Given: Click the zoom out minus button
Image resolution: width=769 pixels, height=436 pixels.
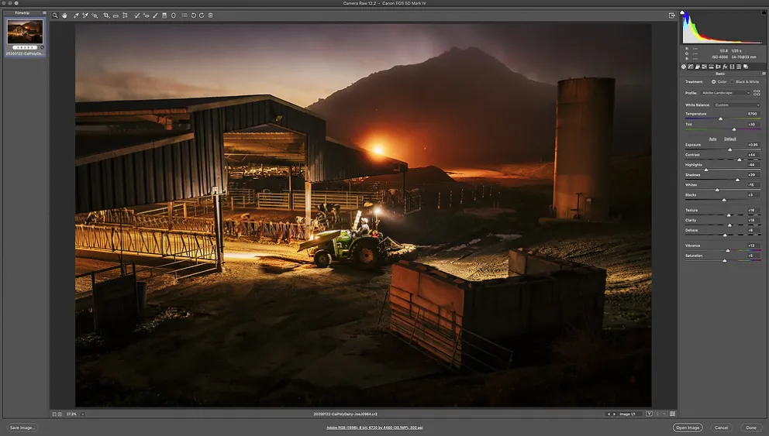Looking at the screenshot, I should point(54,414).
